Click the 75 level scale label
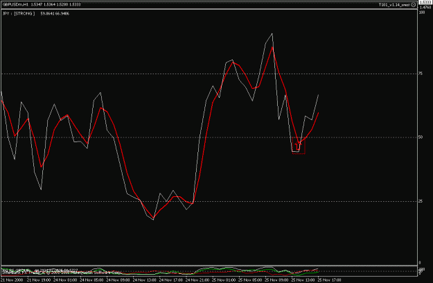The image size is (433, 283). (x=421, y=74)
